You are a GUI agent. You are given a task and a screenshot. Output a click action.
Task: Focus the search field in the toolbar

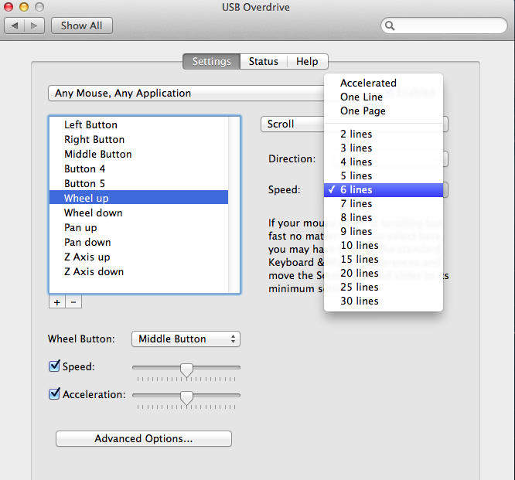pos(444,26)
